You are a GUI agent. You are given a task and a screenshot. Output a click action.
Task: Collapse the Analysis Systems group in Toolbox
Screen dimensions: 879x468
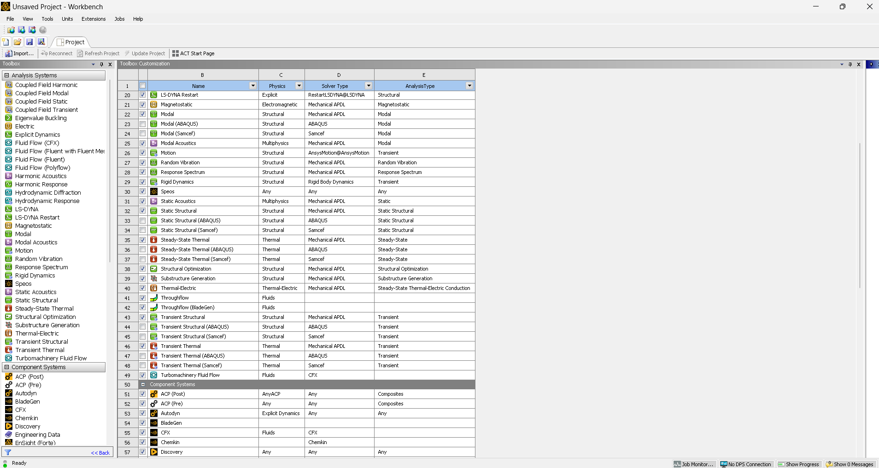(x=6, y=75)
